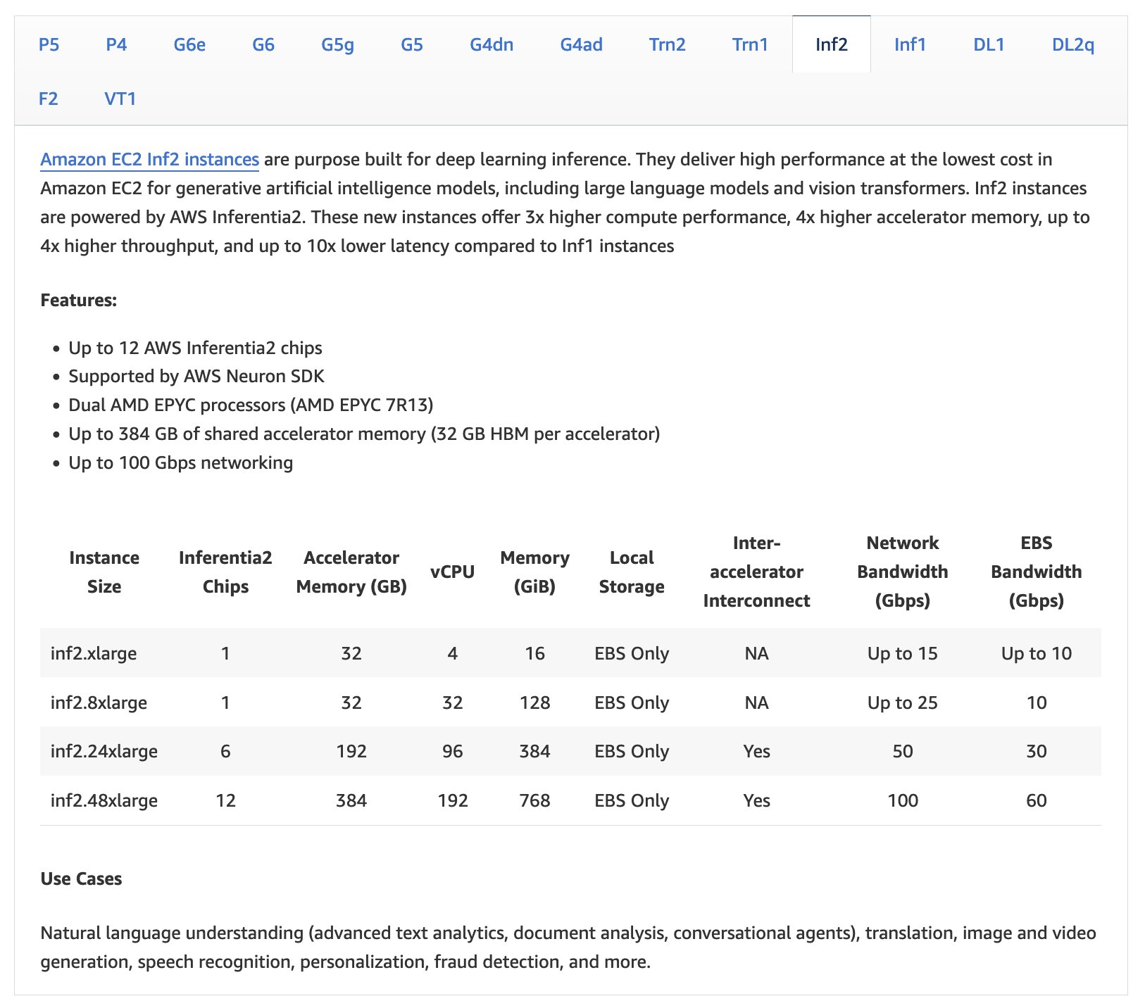
Task: Click the NA interconnect cell for inf2.xlarge
Action: (x=756, y=653)
